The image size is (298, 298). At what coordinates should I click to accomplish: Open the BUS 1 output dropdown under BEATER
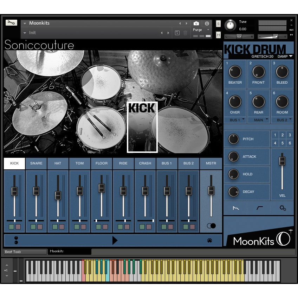pos(235,120)
